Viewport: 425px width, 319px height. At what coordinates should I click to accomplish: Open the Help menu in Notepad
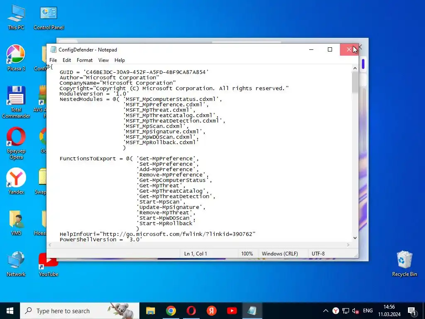coord(120,60)
